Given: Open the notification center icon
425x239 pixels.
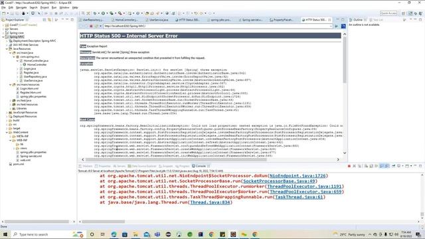Looking at the screenshot, I should click(418, 234).
